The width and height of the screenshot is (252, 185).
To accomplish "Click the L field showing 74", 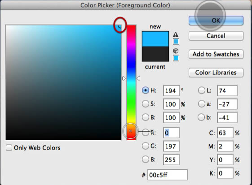I will 227,91.
